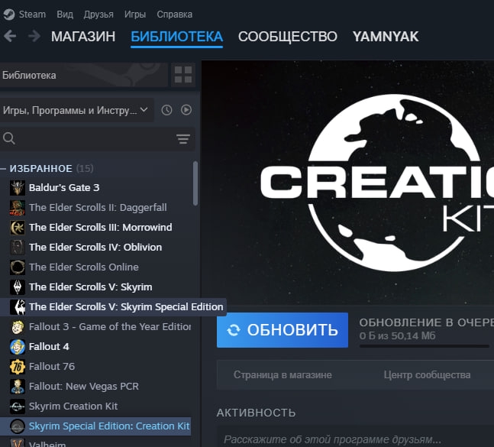Open advanced filter settings icon
Viewport: 494px width, 447px height.
point(183,139)
